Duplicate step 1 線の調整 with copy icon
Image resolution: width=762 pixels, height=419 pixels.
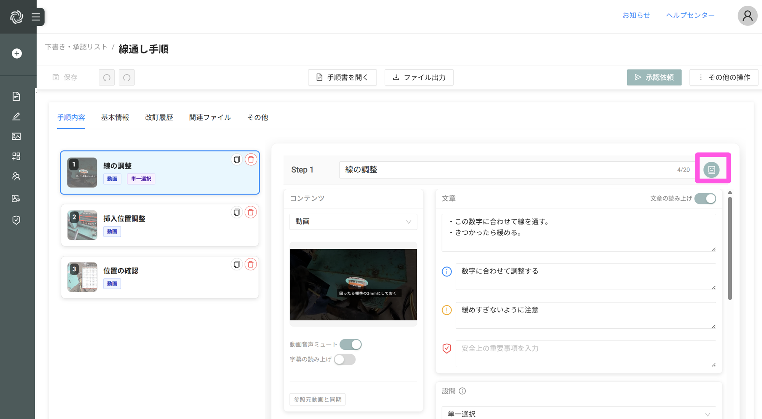point(237,159)
